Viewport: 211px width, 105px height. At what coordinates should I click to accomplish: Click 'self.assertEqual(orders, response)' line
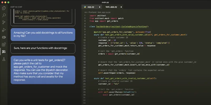[x=117, y=73]
